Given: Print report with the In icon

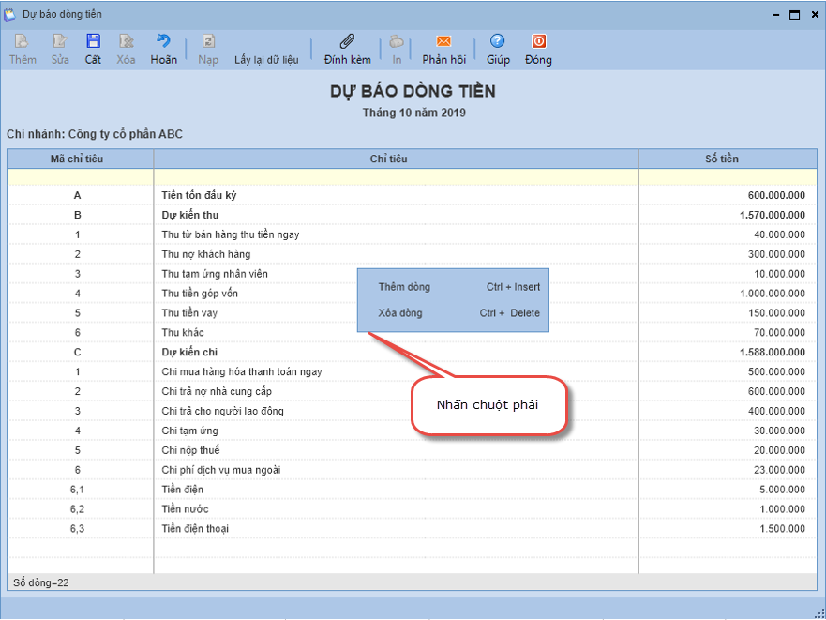Looking at the screenshot, I should click(397, 42).
